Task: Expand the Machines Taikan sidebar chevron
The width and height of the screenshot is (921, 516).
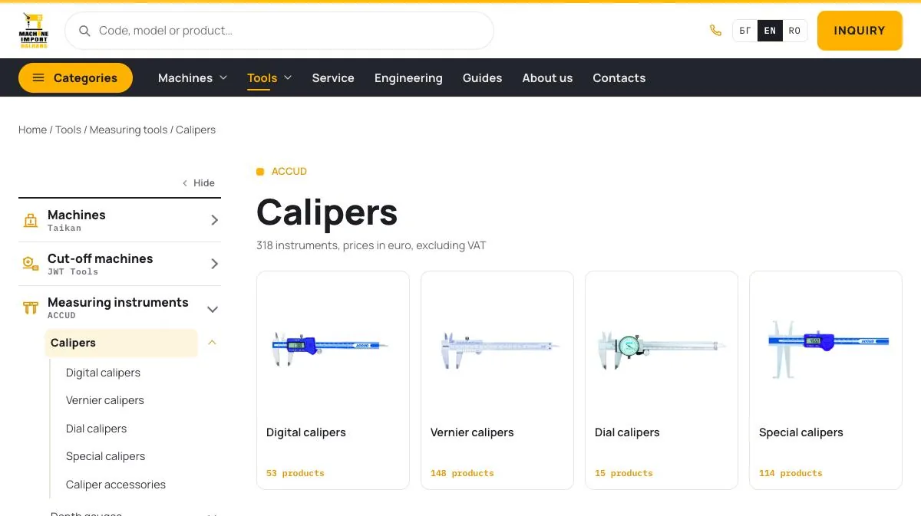Action: pyautogui.click(x=214, y=220)
